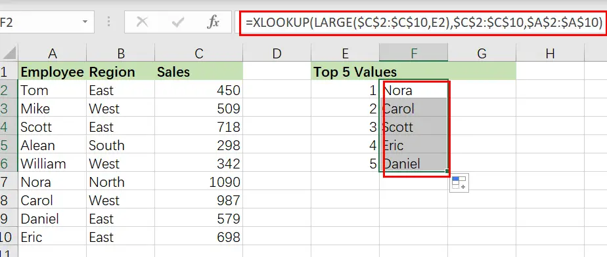
Task: Select the sales value 509
Action: pyautogui.click(x=199, y=108)
